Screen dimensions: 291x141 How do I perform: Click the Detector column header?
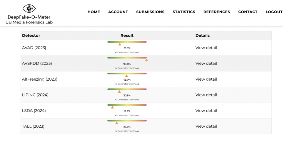coord(31,35)
